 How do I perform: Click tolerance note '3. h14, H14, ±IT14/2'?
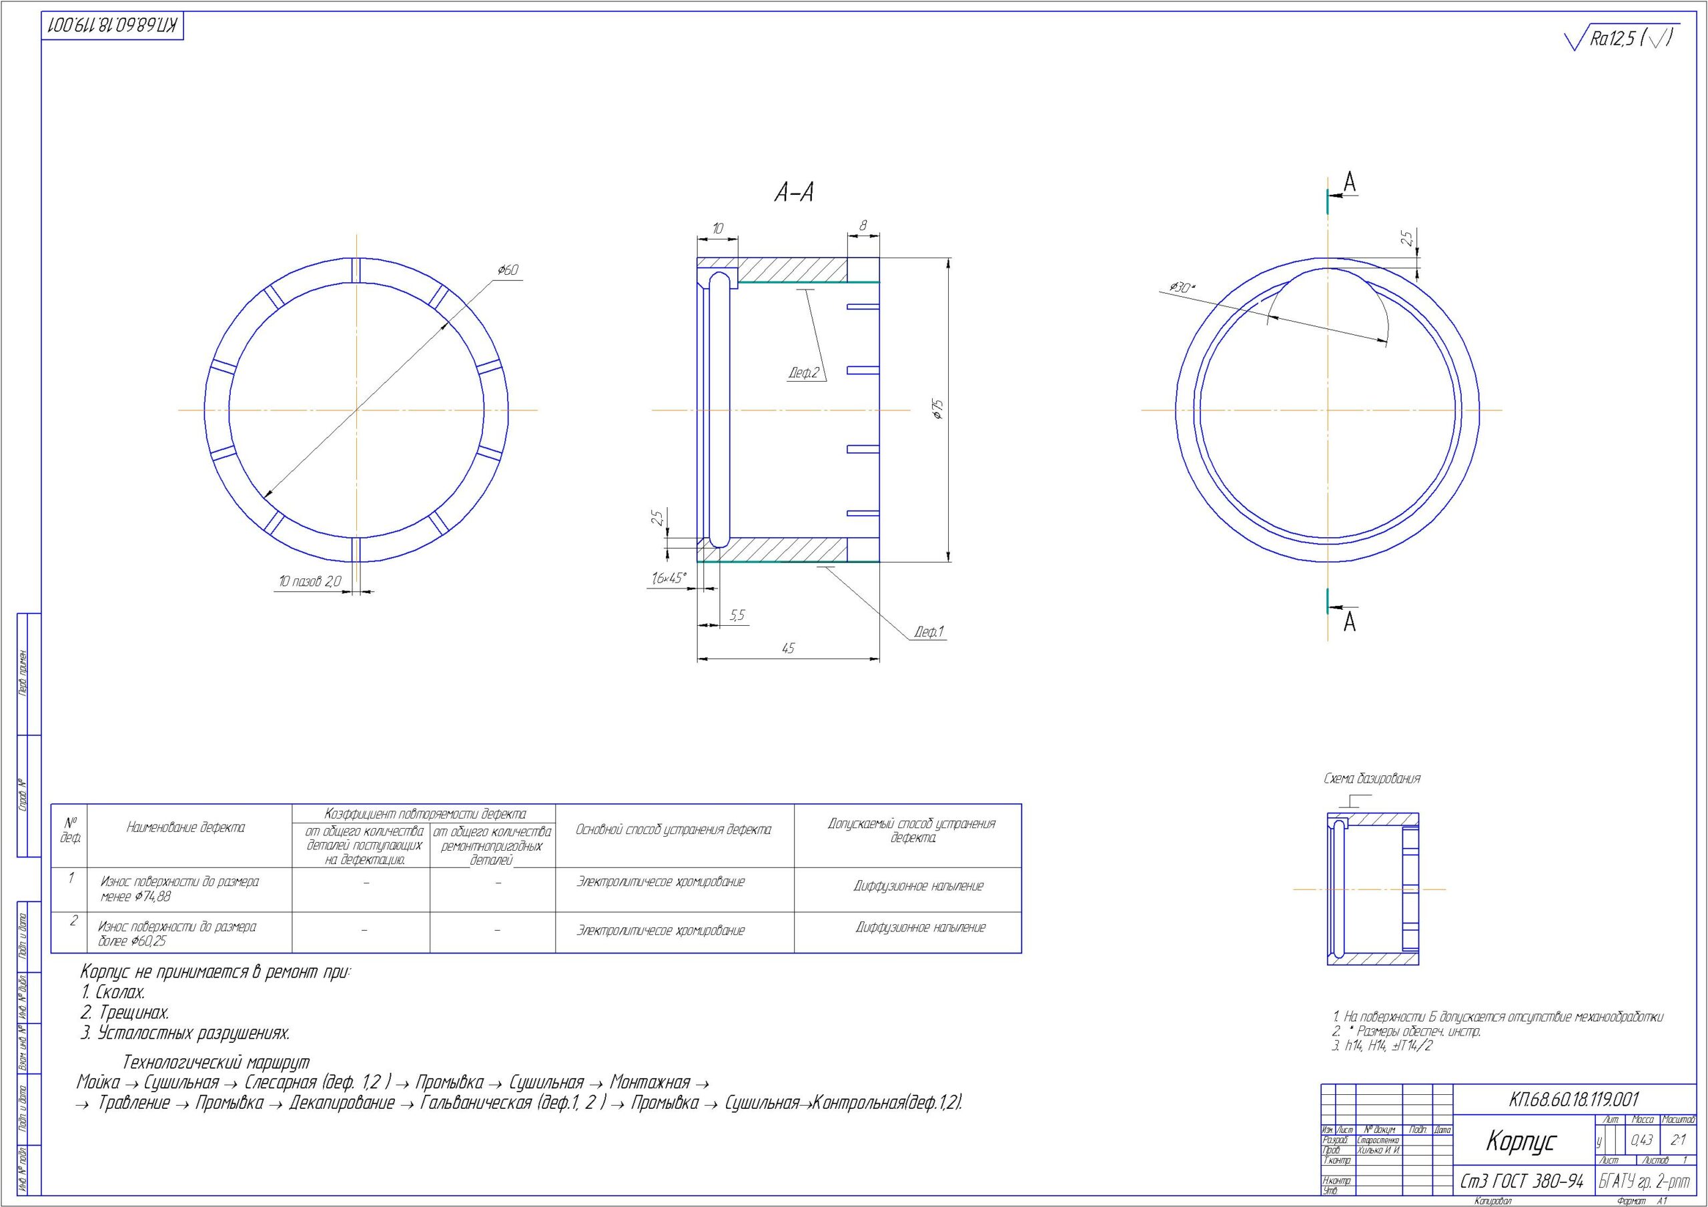[1382, 1046]
